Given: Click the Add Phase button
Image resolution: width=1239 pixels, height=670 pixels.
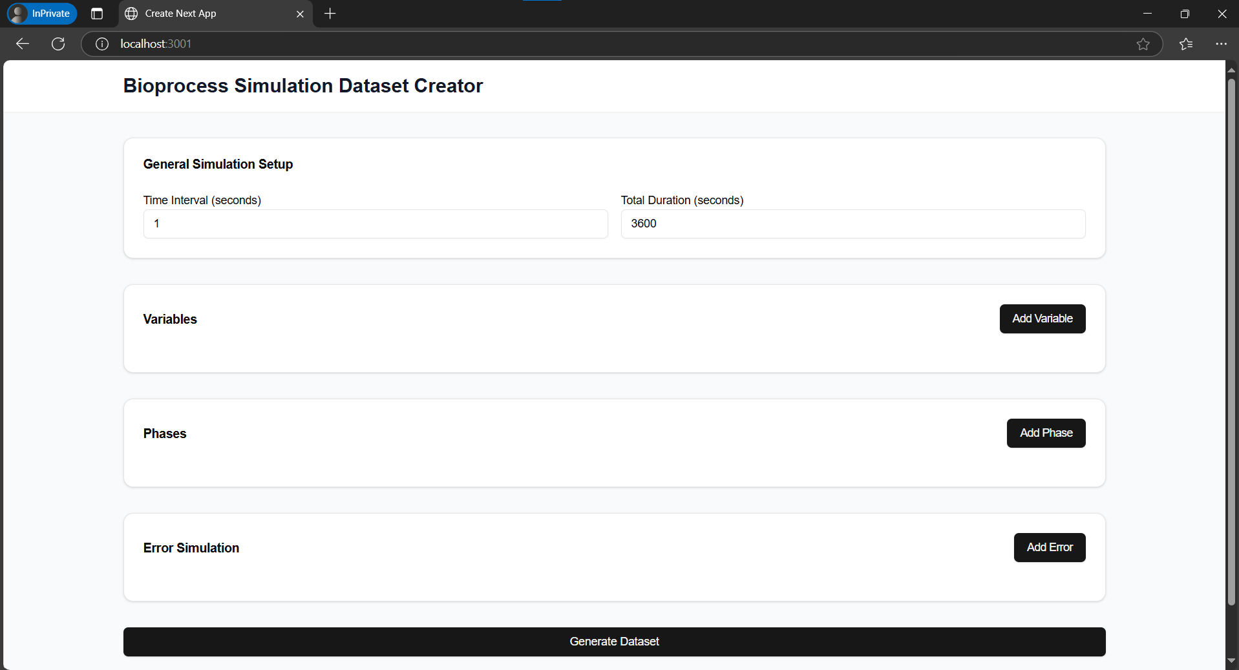Looking at the screenshot, I should [x=1046, y=433].
